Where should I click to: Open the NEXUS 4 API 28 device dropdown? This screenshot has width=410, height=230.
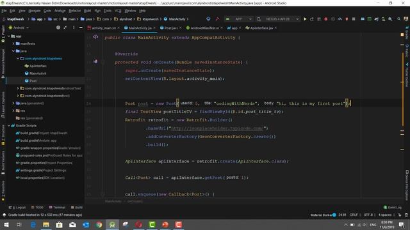pos(277,19)
